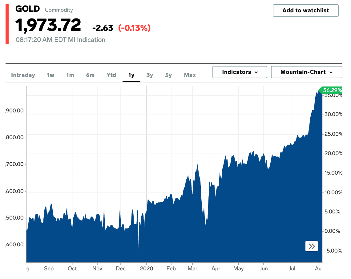Click the 30.00% right-axis label
The width and height of the screenshot is (351, 279).
pos(333,115)
